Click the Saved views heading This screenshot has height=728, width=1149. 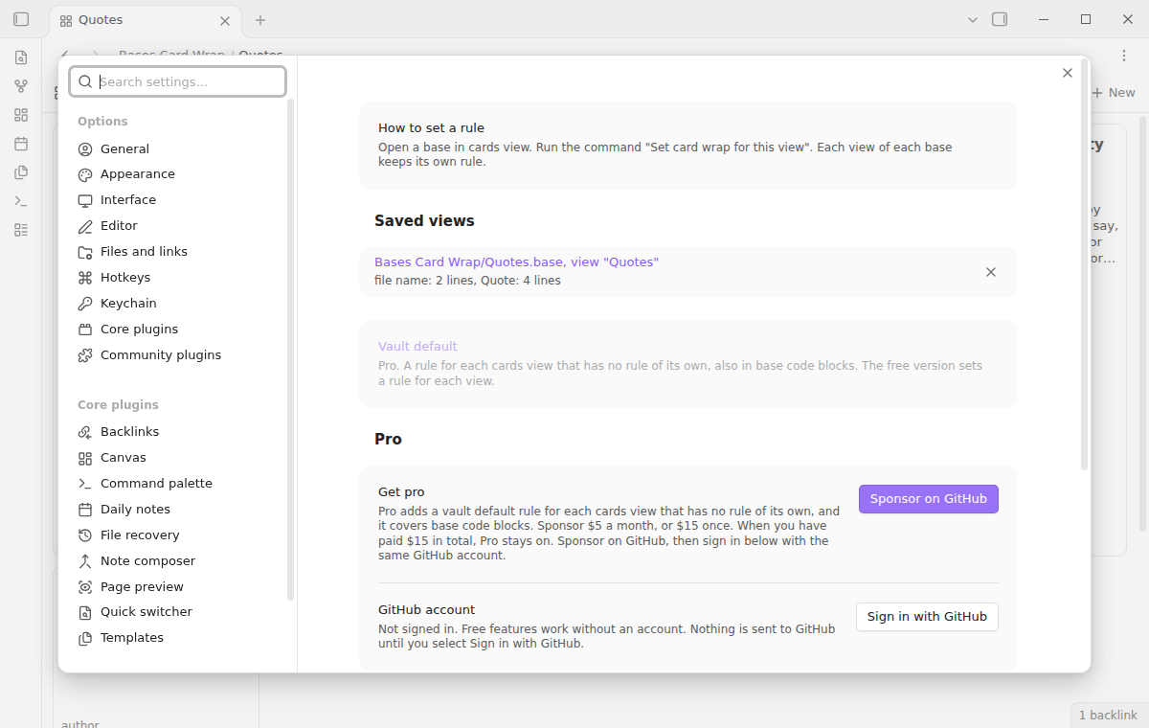coord(424,221)
